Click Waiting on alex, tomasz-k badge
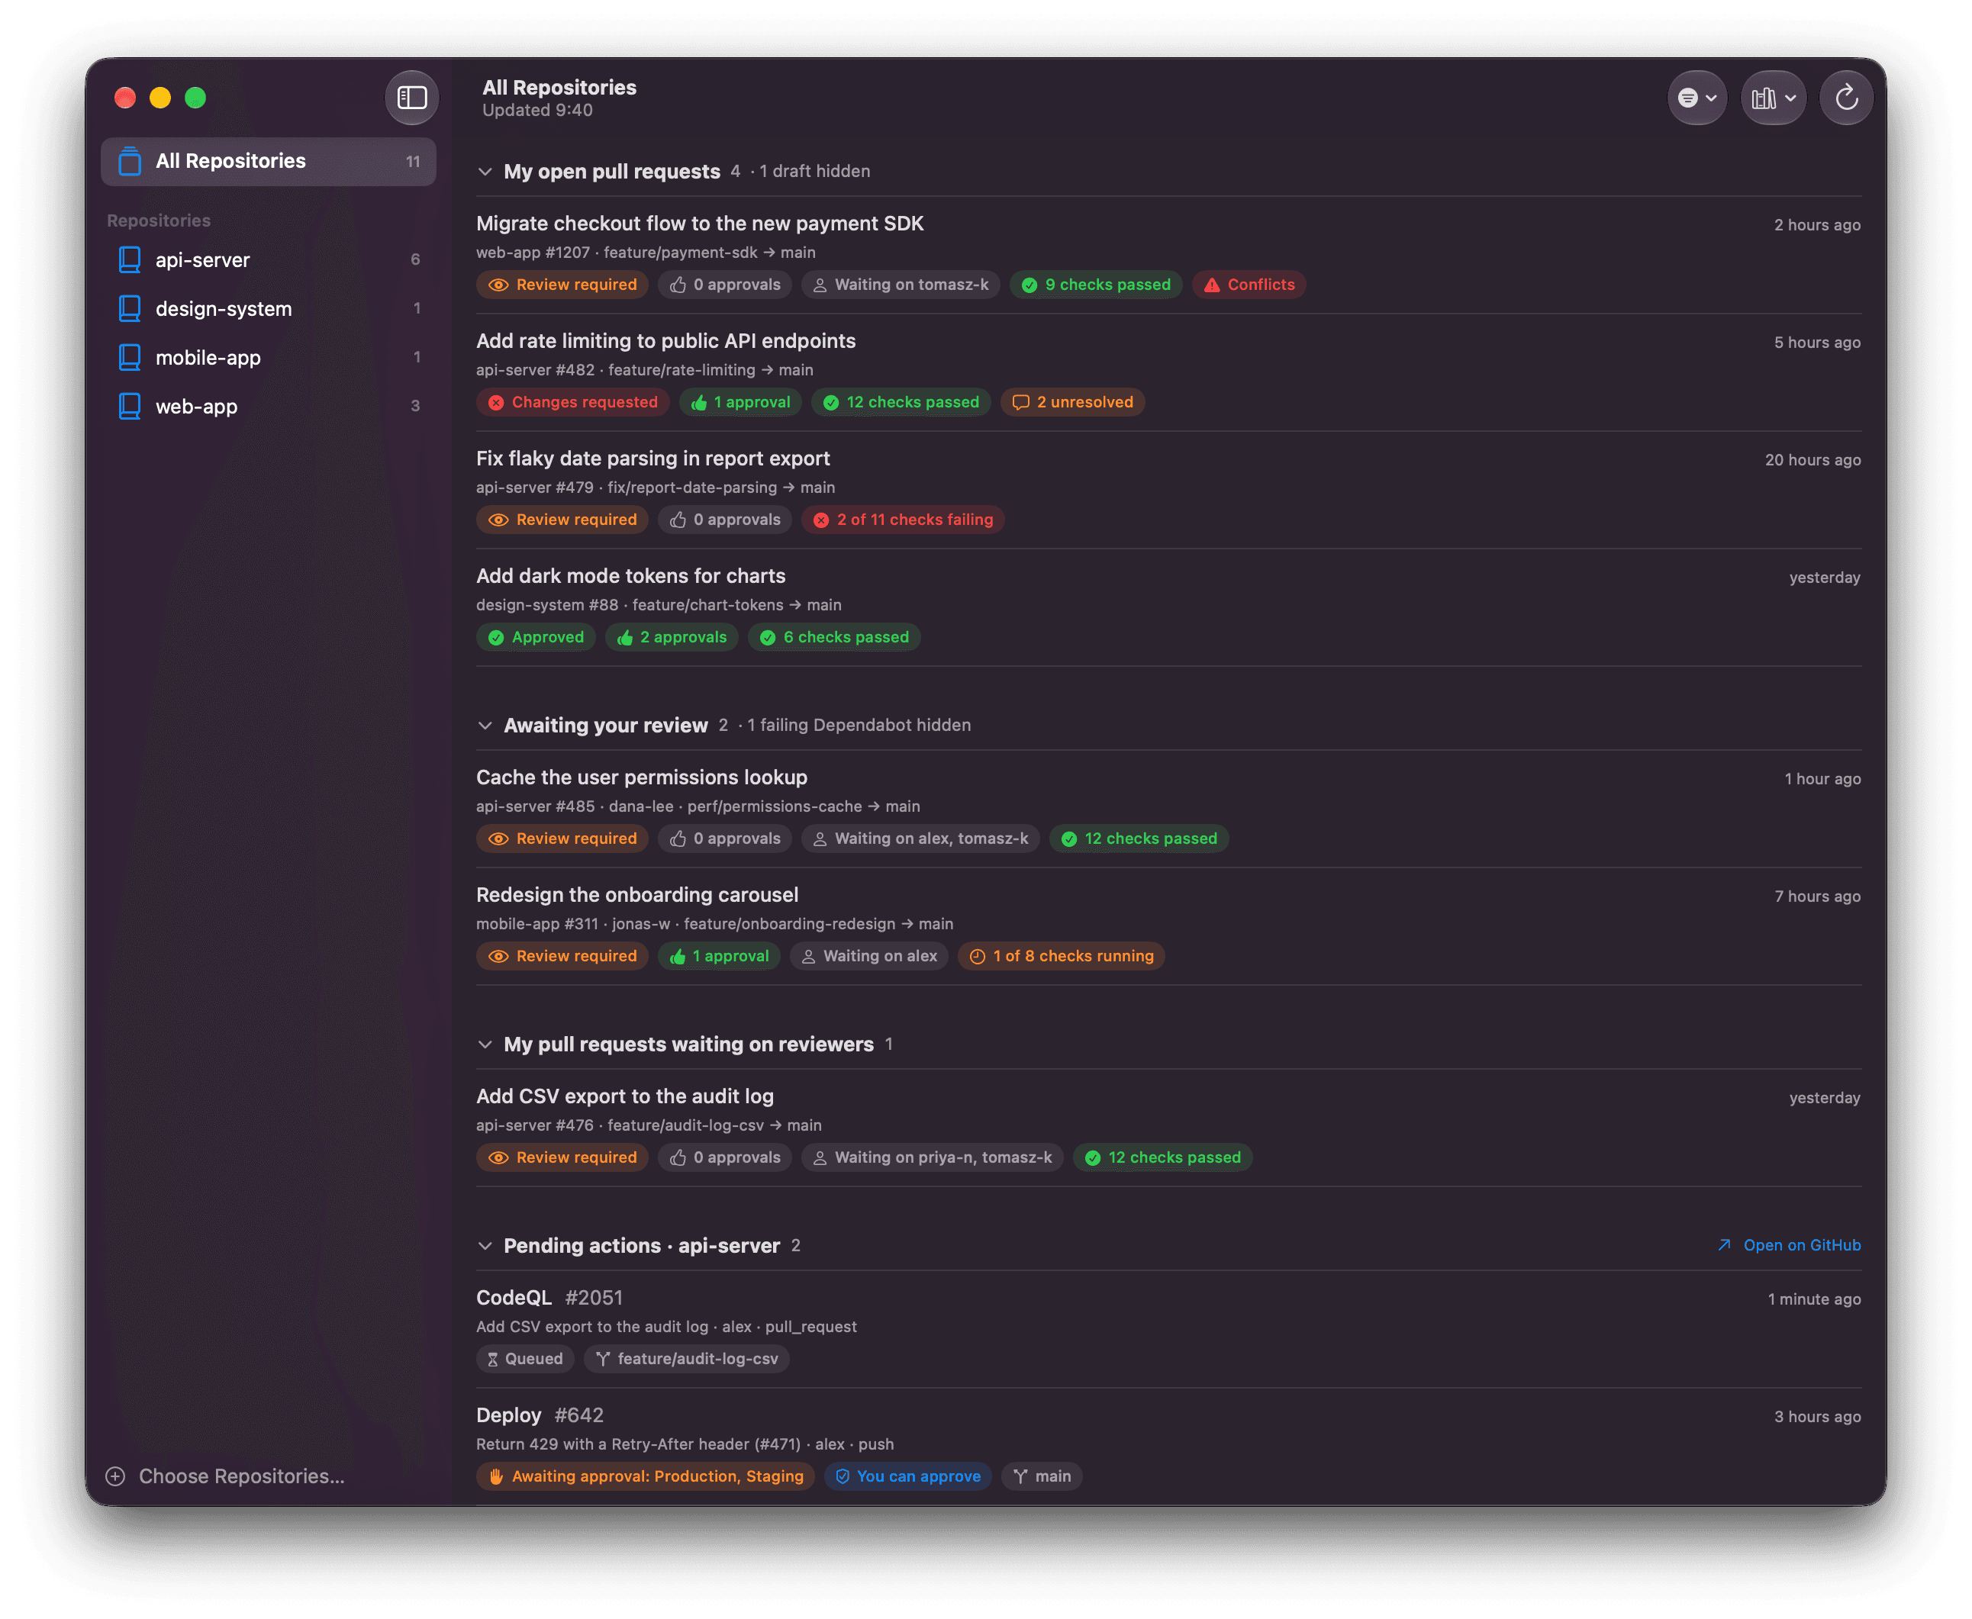Viewport: 1972px width, 1619px height. click(x=920, y=839)
